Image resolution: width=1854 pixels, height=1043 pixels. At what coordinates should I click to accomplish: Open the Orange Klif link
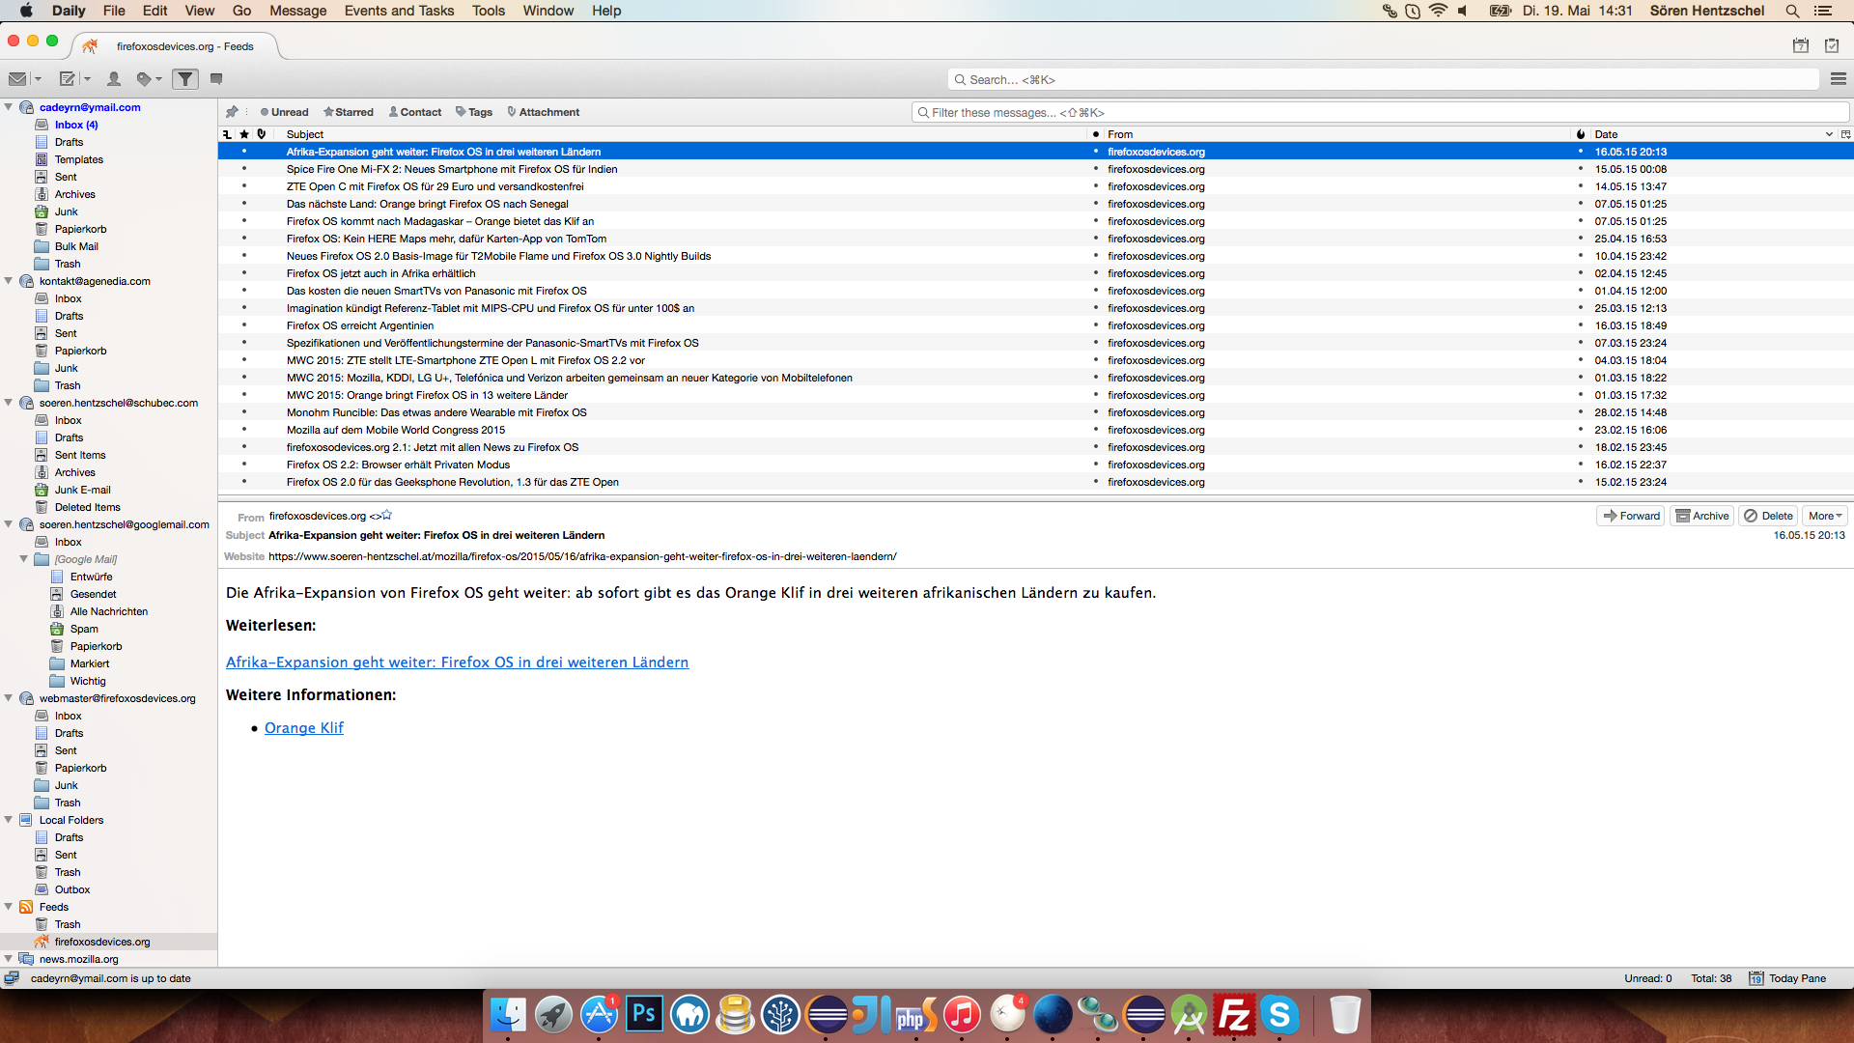tap(303, 728)
